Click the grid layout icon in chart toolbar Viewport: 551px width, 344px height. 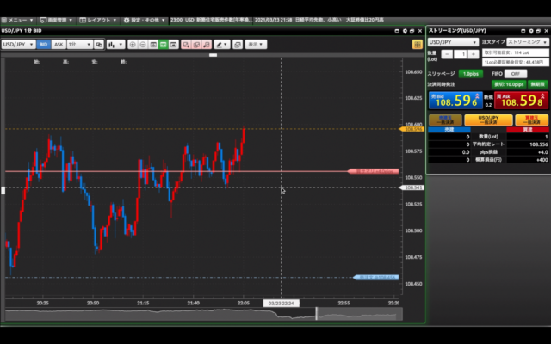coord(153,45)
